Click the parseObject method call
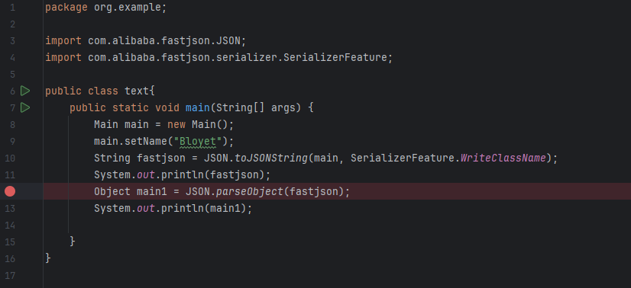 [x=250, y=192]
